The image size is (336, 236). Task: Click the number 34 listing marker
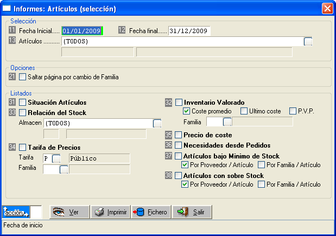coord(12,147)
